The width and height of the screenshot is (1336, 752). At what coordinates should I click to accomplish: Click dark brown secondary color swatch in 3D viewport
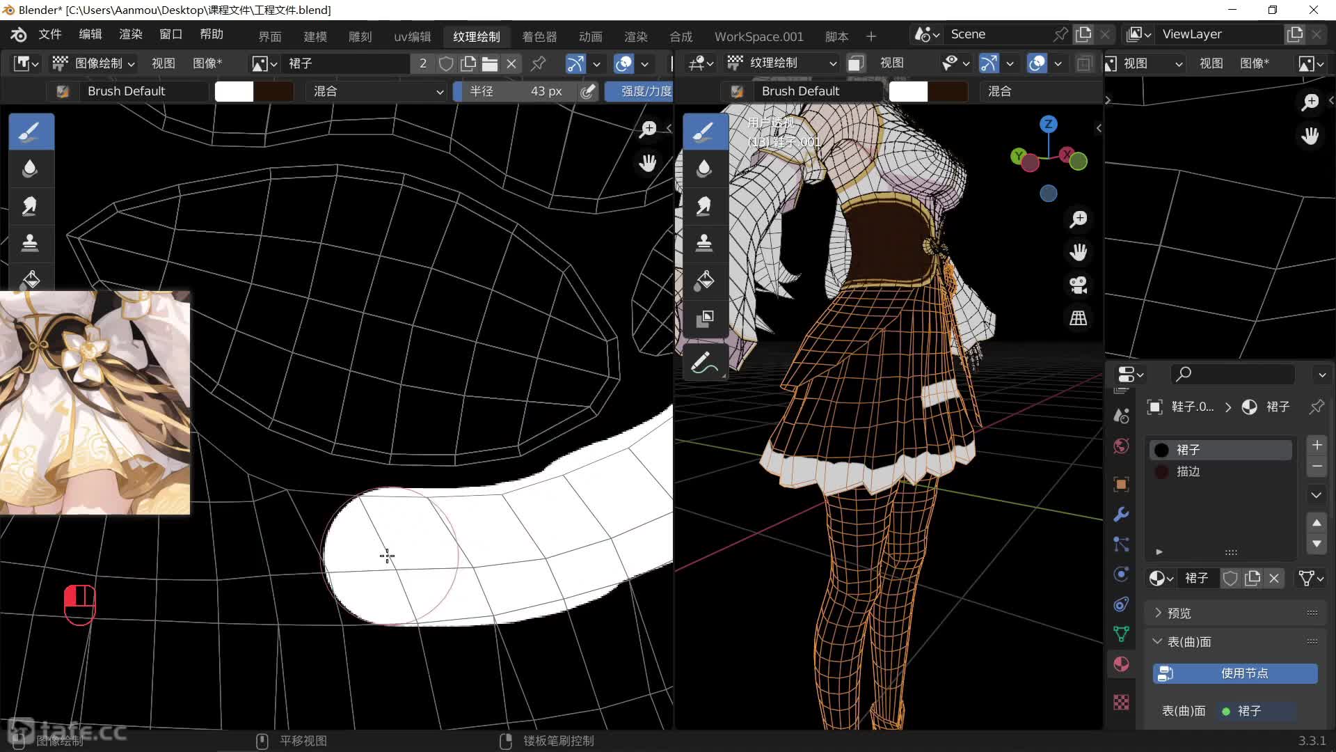point(948,91)
